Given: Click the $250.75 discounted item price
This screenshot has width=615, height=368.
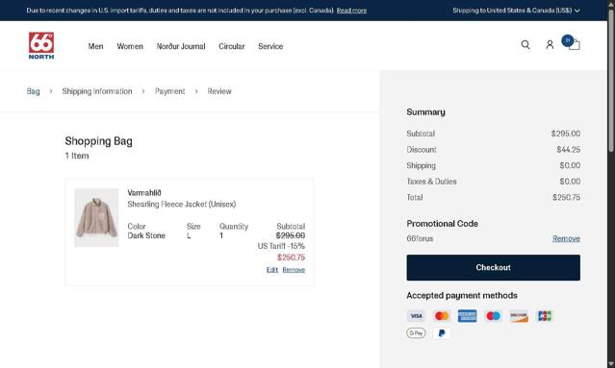Looking at the screenshot, I should pos(291,258).
